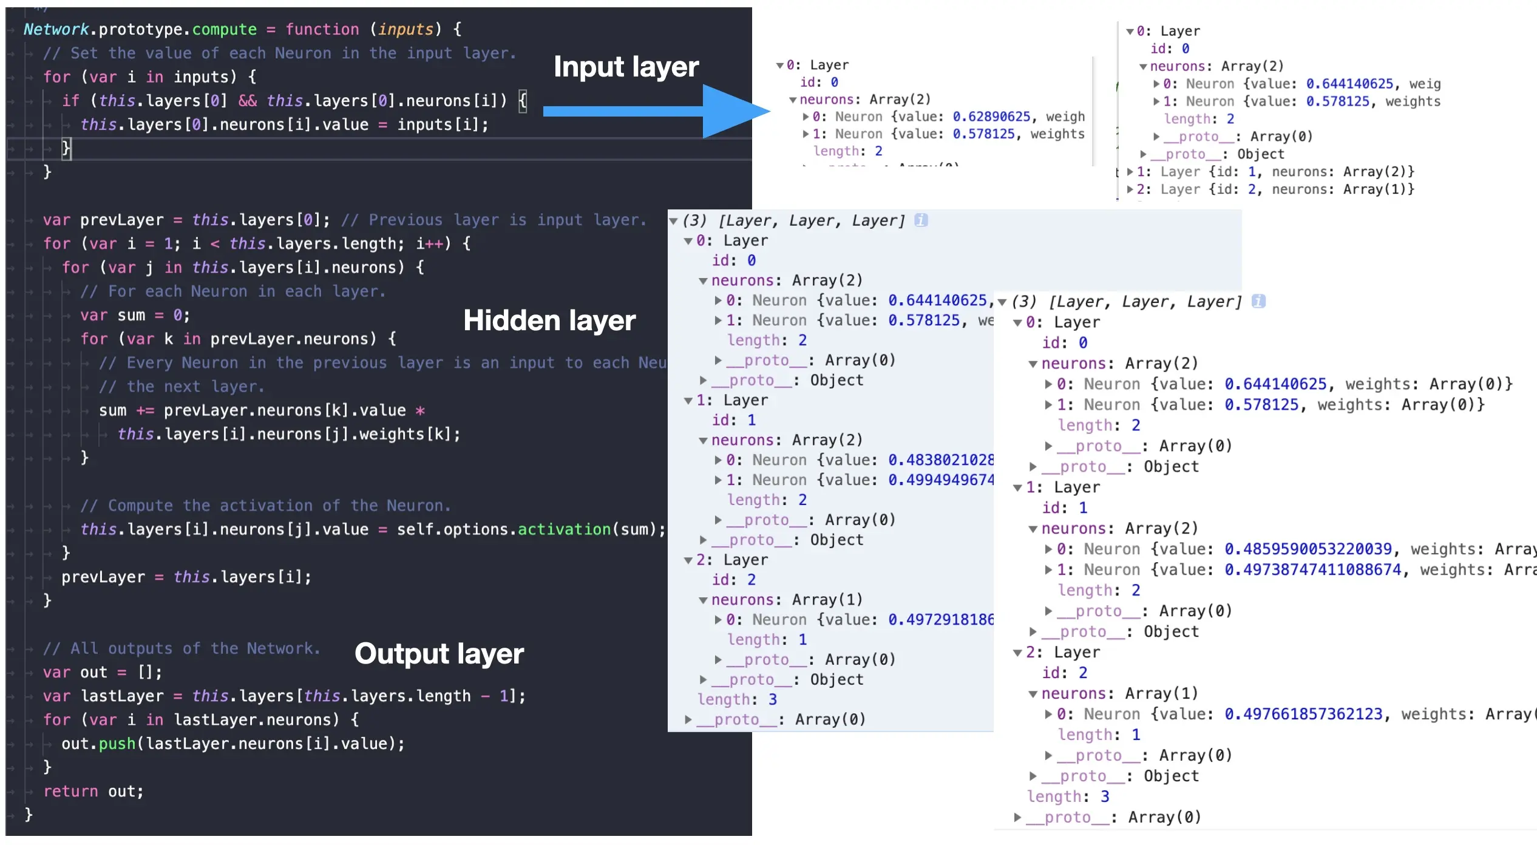Expand Neuron 0.578125 showing weights: Array(0)}
The height and width of the screenshot is (845, 1537).
(x=1048, y=405)
